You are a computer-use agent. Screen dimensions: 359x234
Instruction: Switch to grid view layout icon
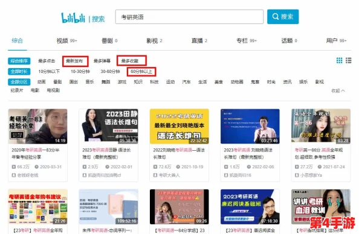click(339, 60)
